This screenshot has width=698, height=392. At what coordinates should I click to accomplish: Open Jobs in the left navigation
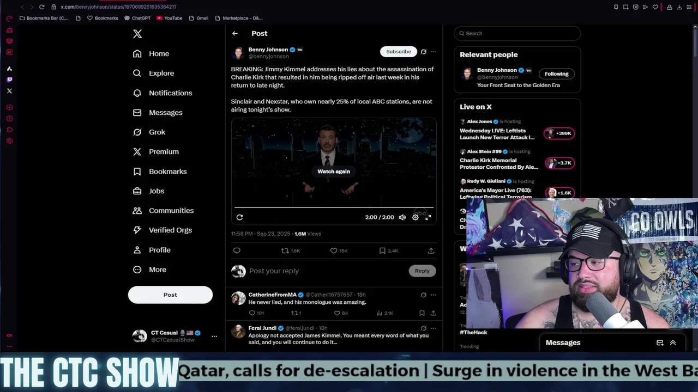pyautogui.click(x=148, y=191)
